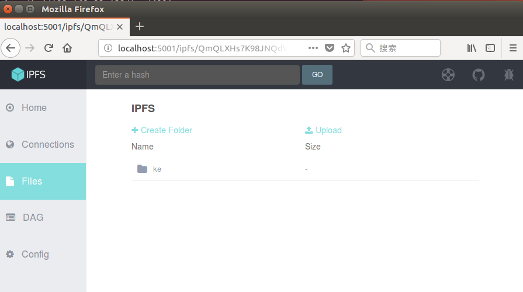Click the ke folder icon
The image size is (523, 292).
(x=142, y=169)
